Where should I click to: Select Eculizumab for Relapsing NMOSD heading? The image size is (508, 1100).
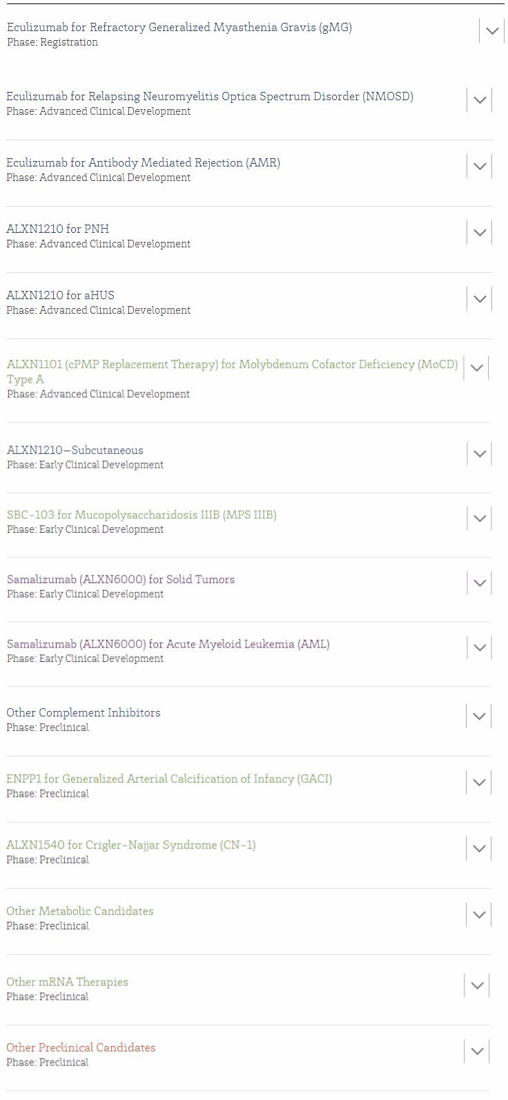210,96
